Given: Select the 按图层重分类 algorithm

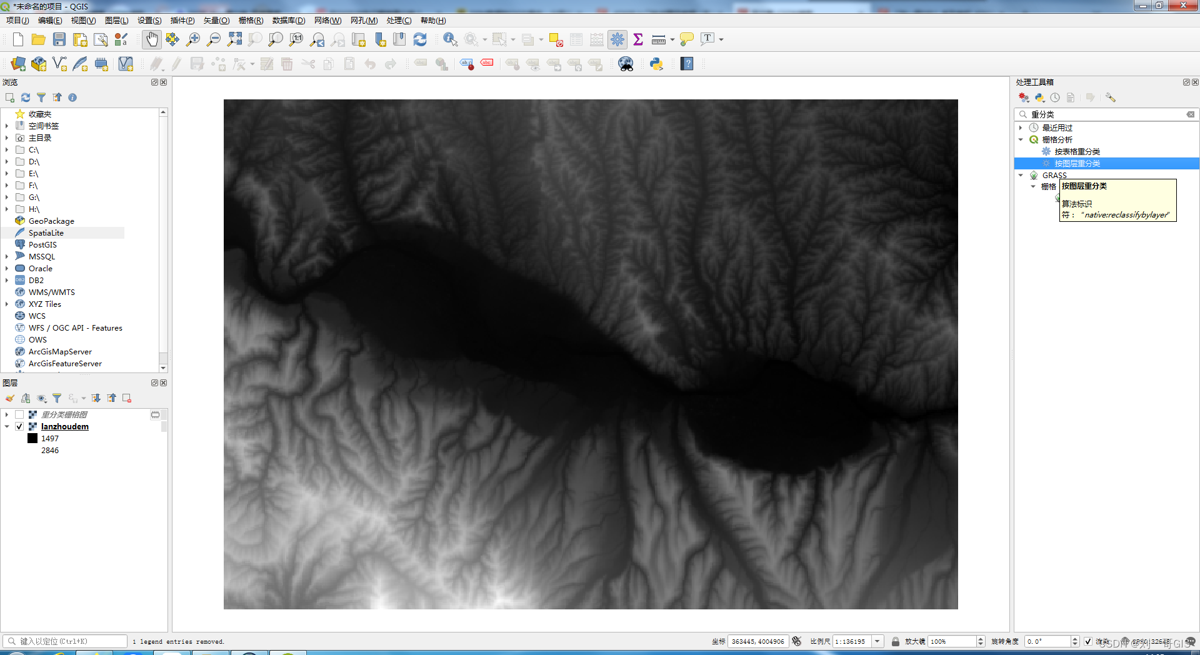Looking at the screenshot, I should pyautogui.click(x=1077, y=163).
